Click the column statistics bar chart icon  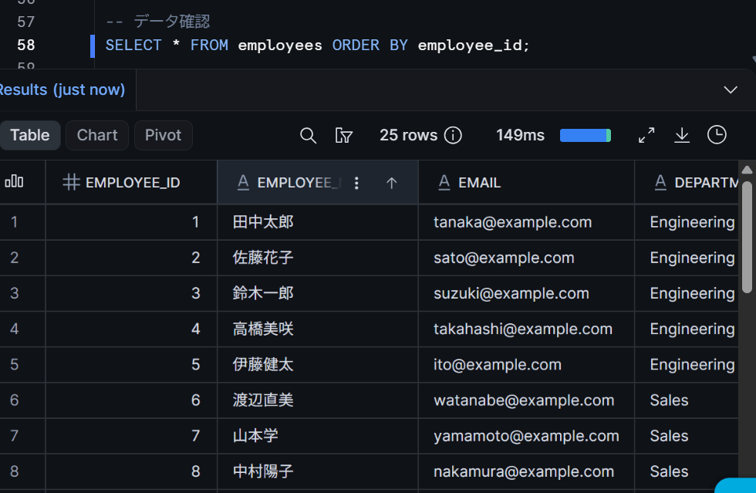14,181
